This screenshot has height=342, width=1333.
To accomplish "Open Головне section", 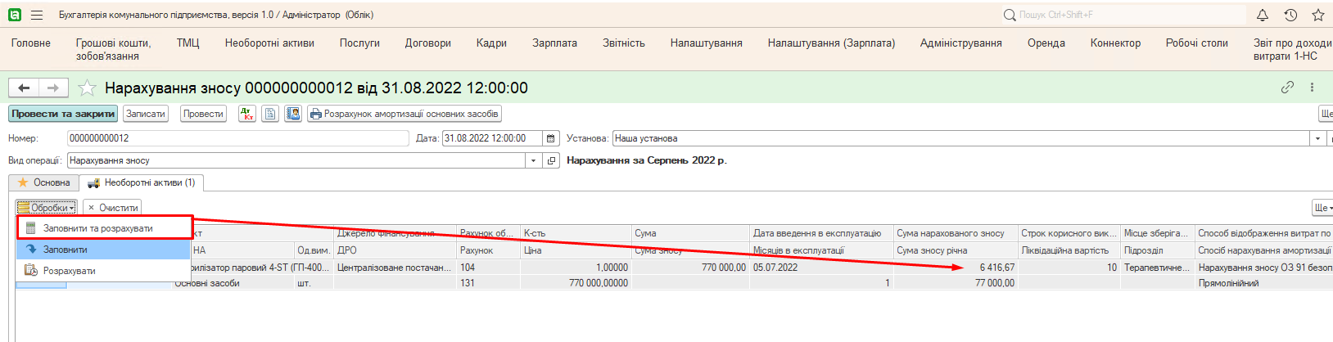I will pos(31,43).
